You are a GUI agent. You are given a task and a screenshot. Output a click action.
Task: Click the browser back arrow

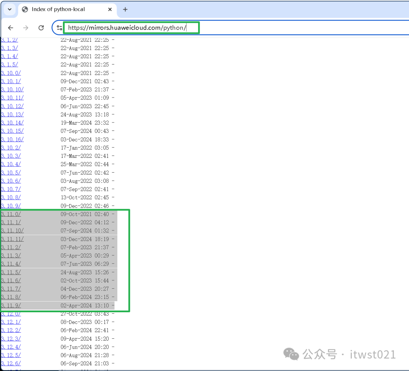(11, 28)
